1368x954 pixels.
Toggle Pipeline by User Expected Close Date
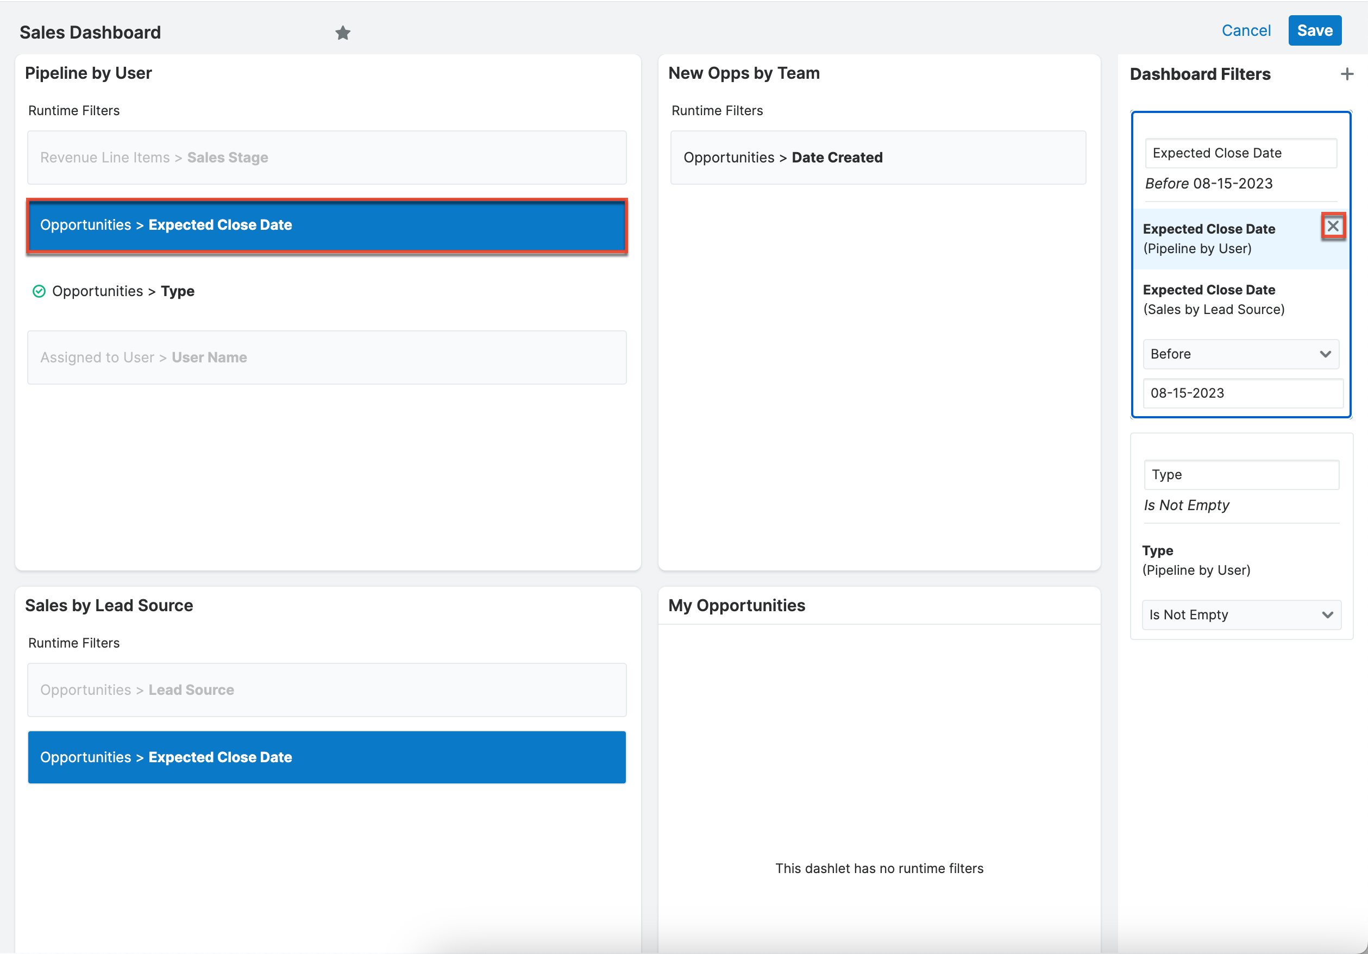[x=327, y=225]
